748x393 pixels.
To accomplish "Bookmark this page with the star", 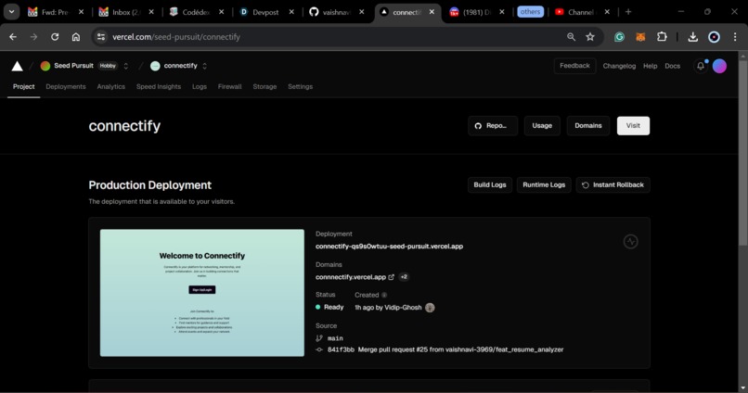I will click(590, 37).
